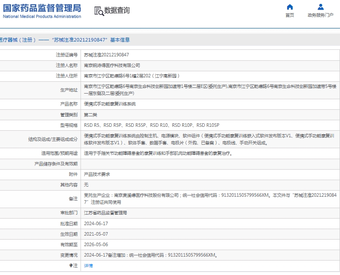
Task: Click the 附件 row label
Action: pyautogui.click(x=73, y=174)
